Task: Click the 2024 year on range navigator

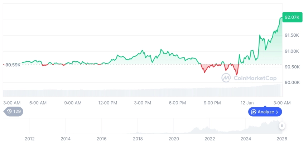Action: tap(246, 138)
